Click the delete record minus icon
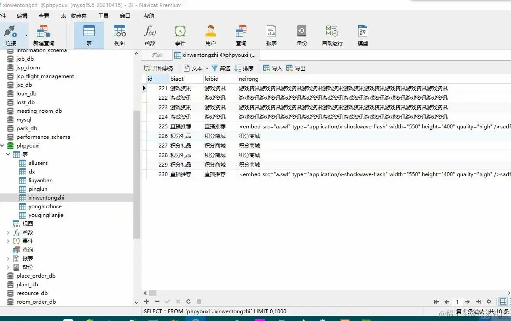Viewport: 511px width, 321px height. click(x=157, y=301)
